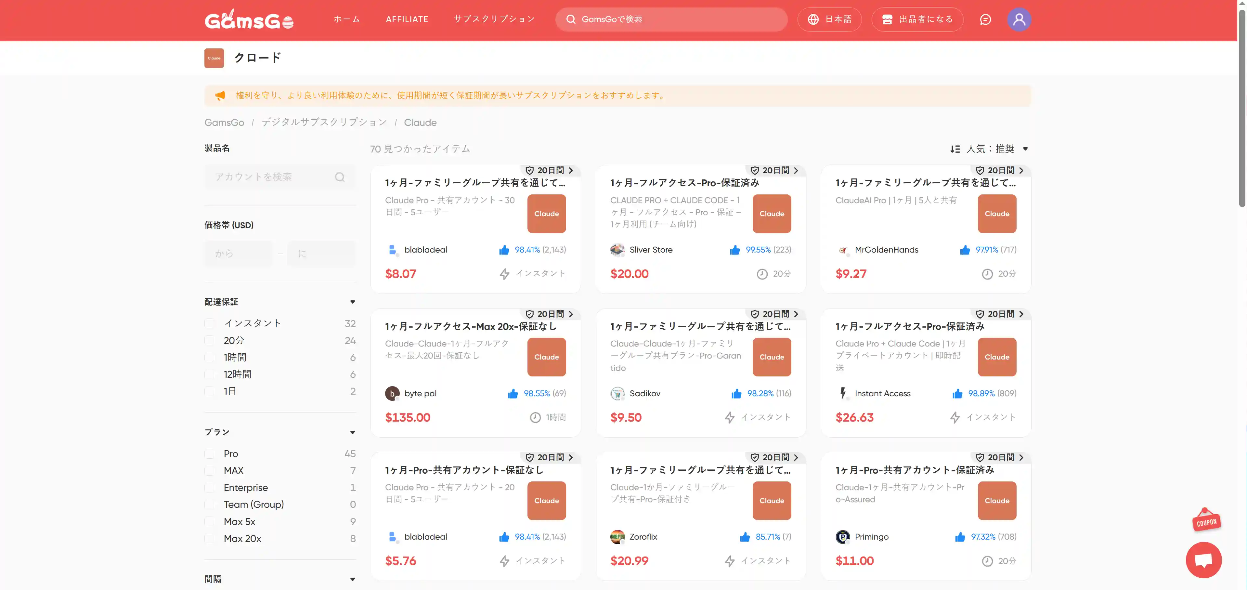Click the GamsGo logo
This screenshot has height=590, width=1247.
pos(249,20)
